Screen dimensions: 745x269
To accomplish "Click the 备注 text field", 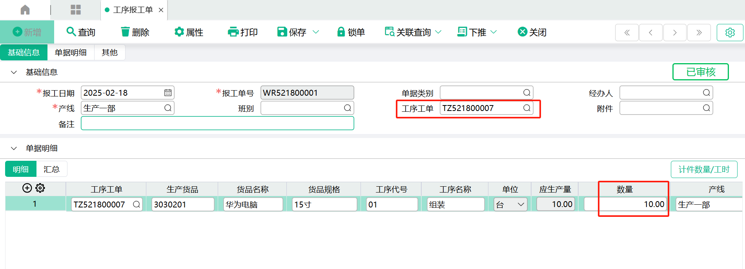I will [x=217, y=123].
